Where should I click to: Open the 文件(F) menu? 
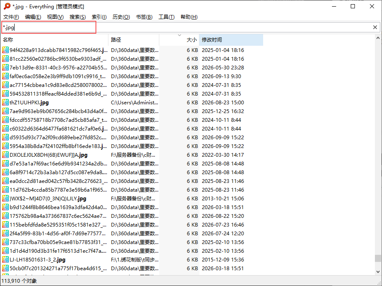pyautogui.click(x=11, y=17)
